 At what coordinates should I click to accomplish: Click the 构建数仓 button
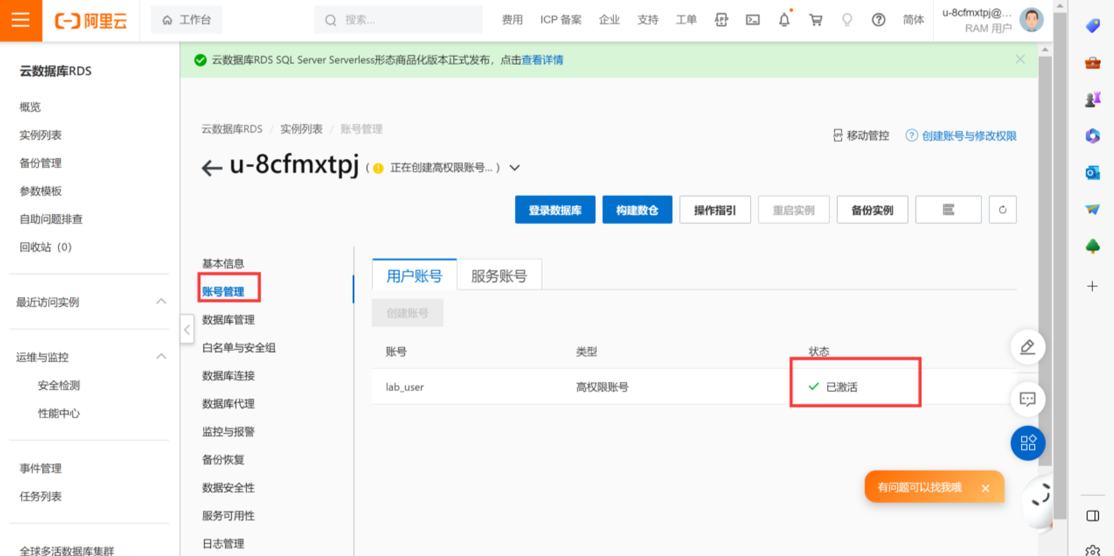[x=637, y=210]
